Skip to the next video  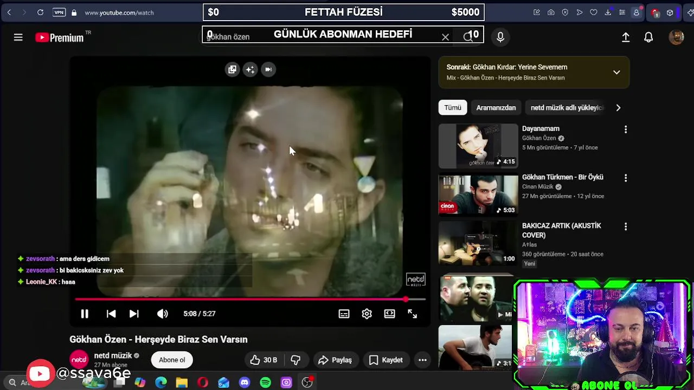[x=134, y=314]
